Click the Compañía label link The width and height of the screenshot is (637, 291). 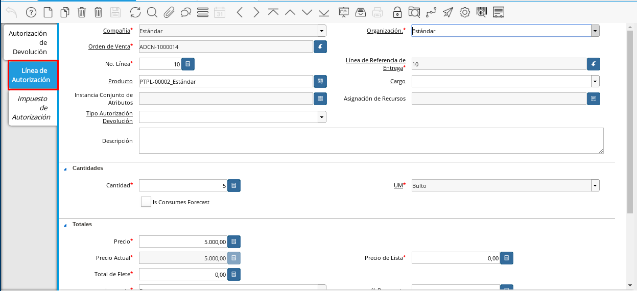point(116,31)
